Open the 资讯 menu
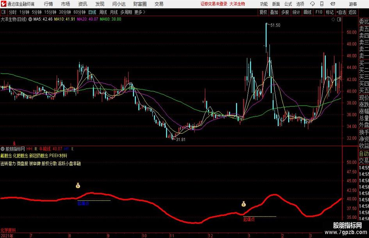 [83, 4]
